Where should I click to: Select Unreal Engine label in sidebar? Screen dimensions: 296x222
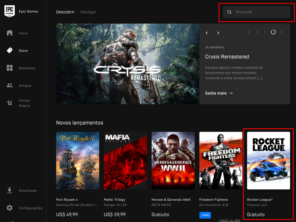pyautogui.click(x=24, y=103)
